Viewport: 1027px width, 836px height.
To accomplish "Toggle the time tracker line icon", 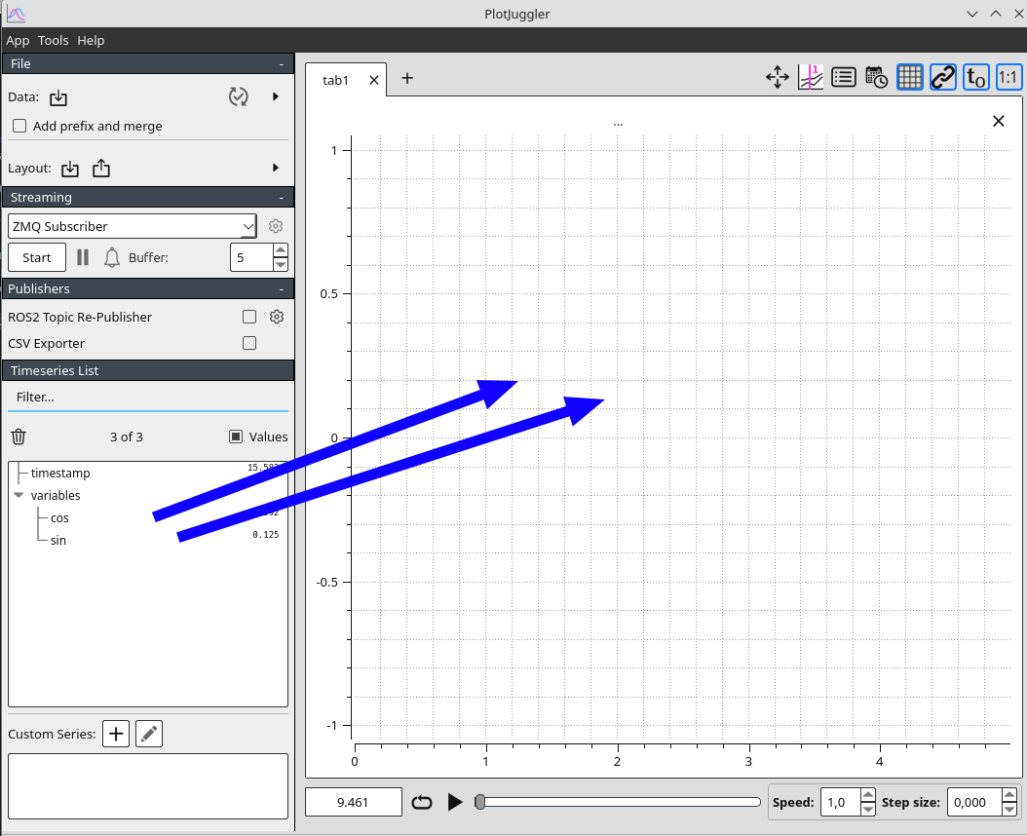I will (811, 77).
